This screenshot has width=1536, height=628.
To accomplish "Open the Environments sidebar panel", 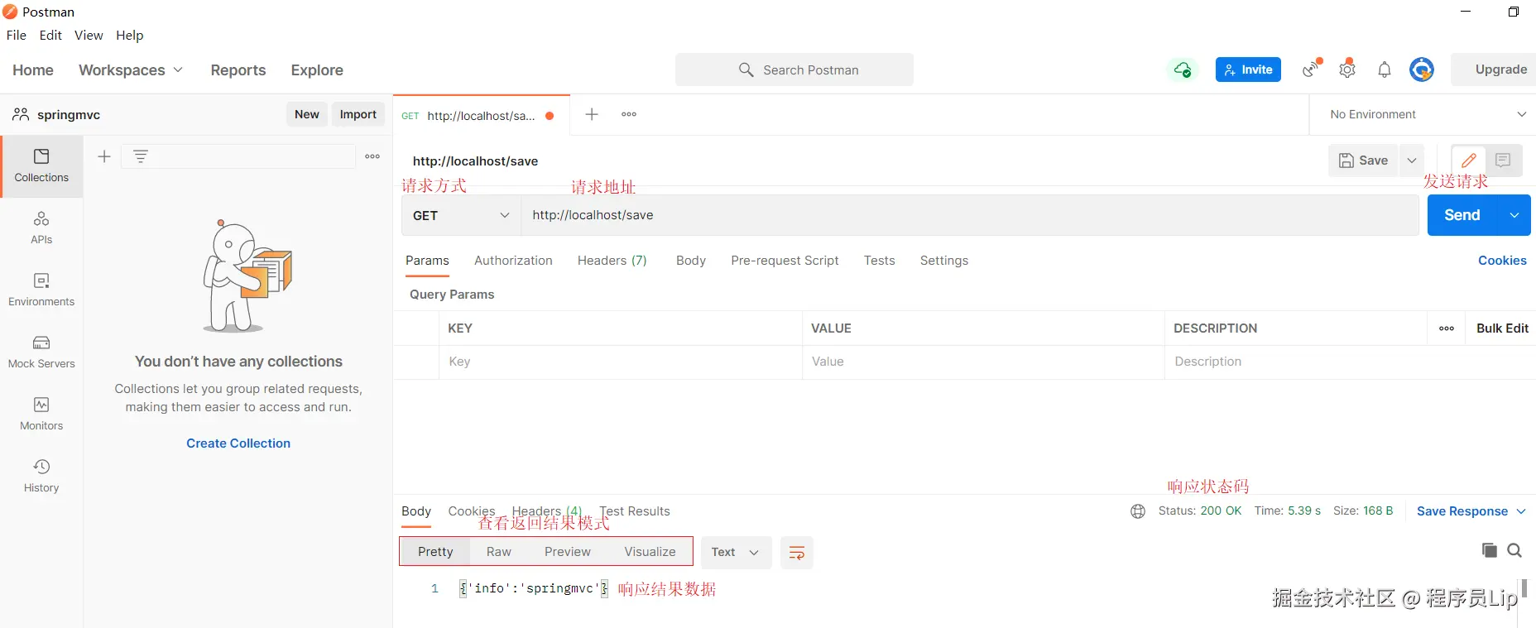I will 41,290.
